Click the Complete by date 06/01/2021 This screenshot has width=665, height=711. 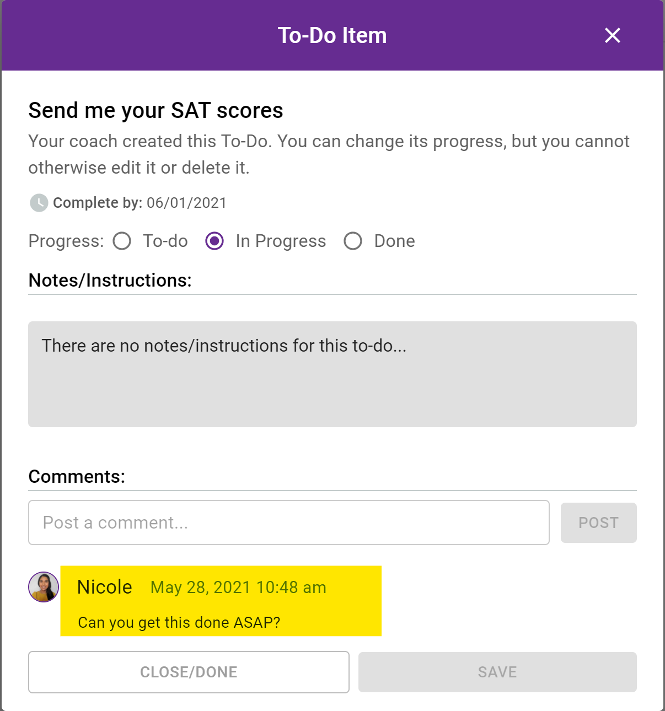pyautogui.click(x=186, y=203)
